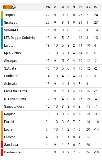Viewport: 102px width, 160px height.
Task: Click the Rf column header
Action: (x=80, y=7)
